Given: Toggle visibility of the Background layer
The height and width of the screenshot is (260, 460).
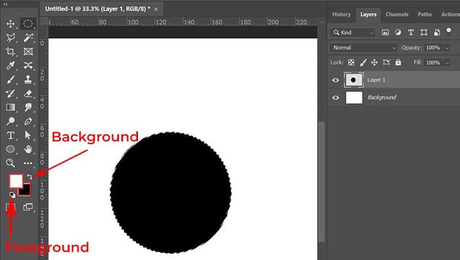Looking at the screenshot, I should (336, 97).
